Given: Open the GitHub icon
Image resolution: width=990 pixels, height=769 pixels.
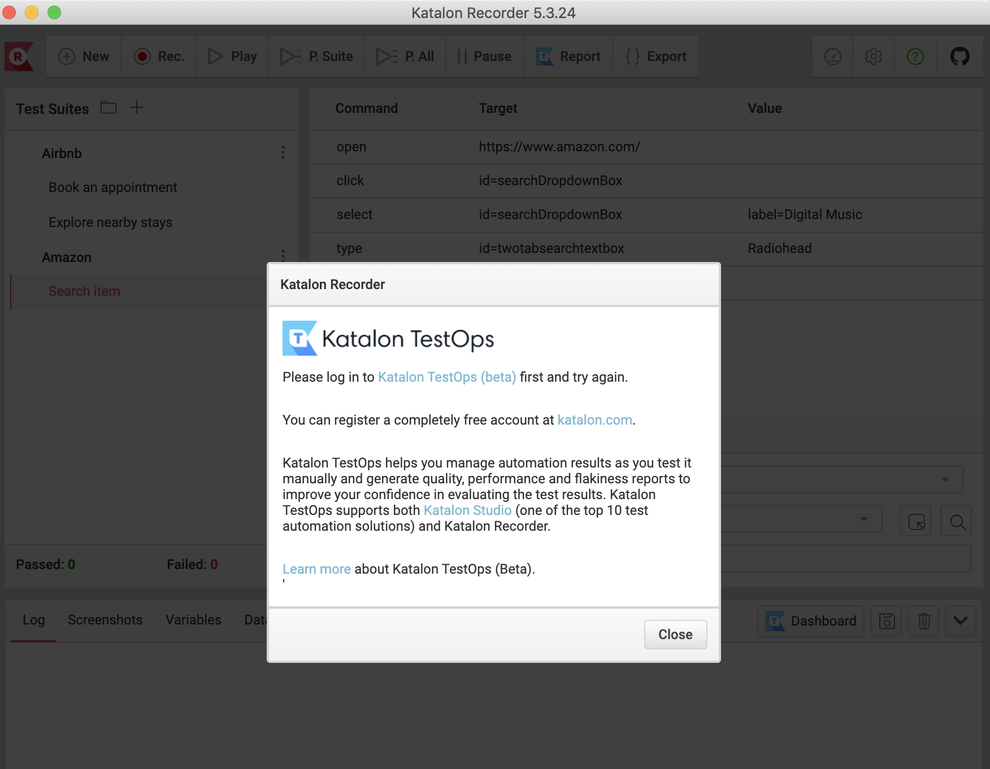Looking at the screenshot, I should pyautogui.click(x=959, y=56).
